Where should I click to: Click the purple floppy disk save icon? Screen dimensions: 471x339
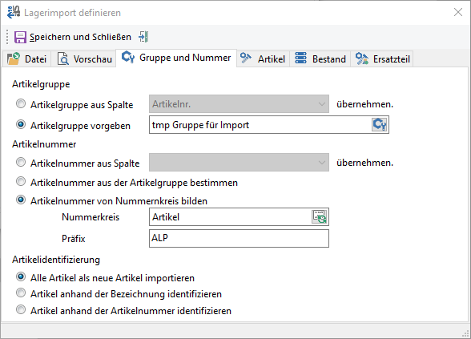tap(20, 37)
